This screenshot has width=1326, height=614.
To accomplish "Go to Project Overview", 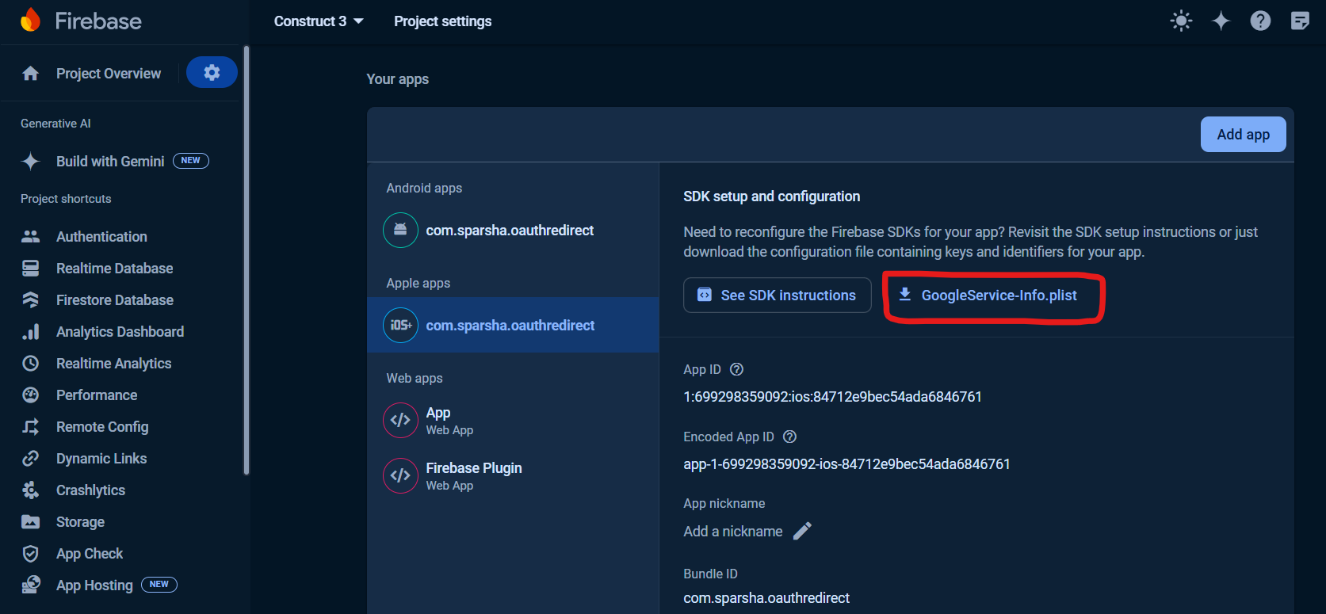I will (108, 74).
